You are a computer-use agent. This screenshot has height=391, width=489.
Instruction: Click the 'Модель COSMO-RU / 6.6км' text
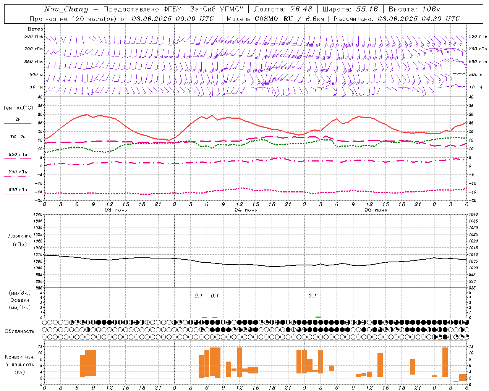[x=275, y=19]
